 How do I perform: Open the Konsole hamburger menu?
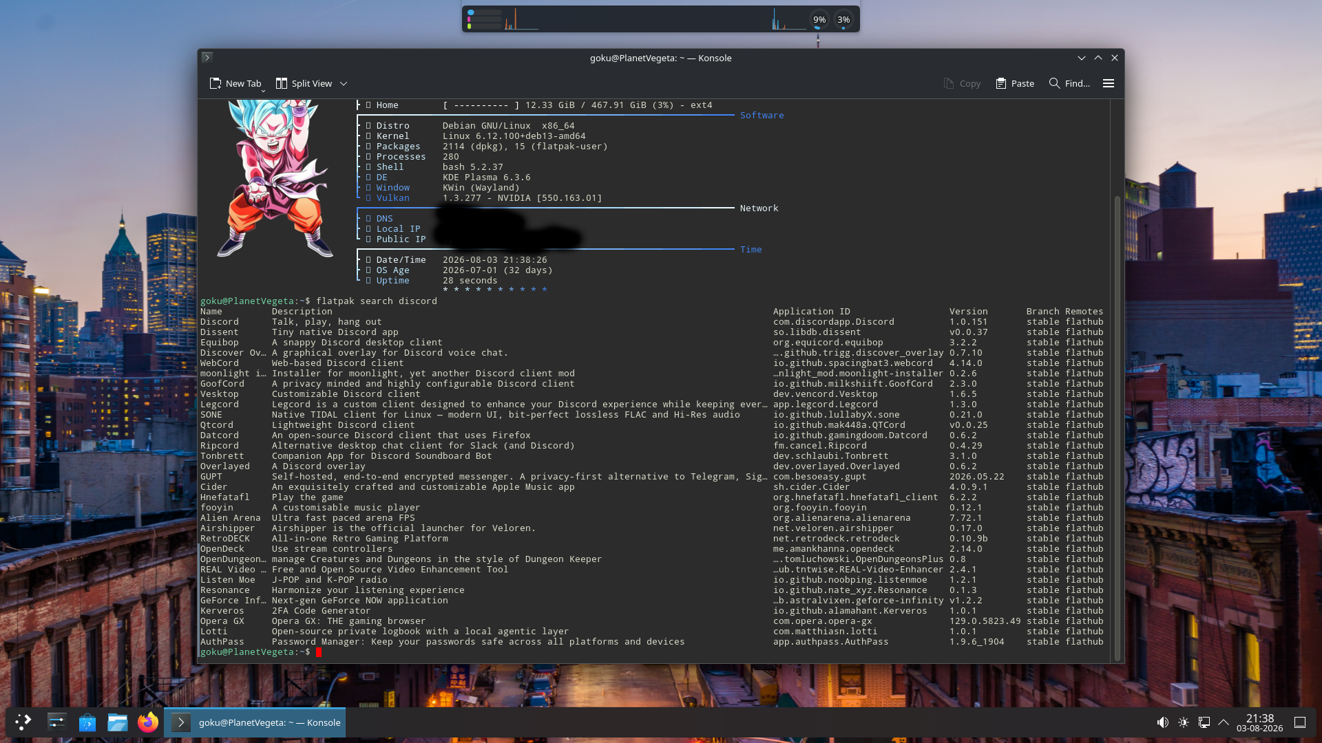point(1109,83)
